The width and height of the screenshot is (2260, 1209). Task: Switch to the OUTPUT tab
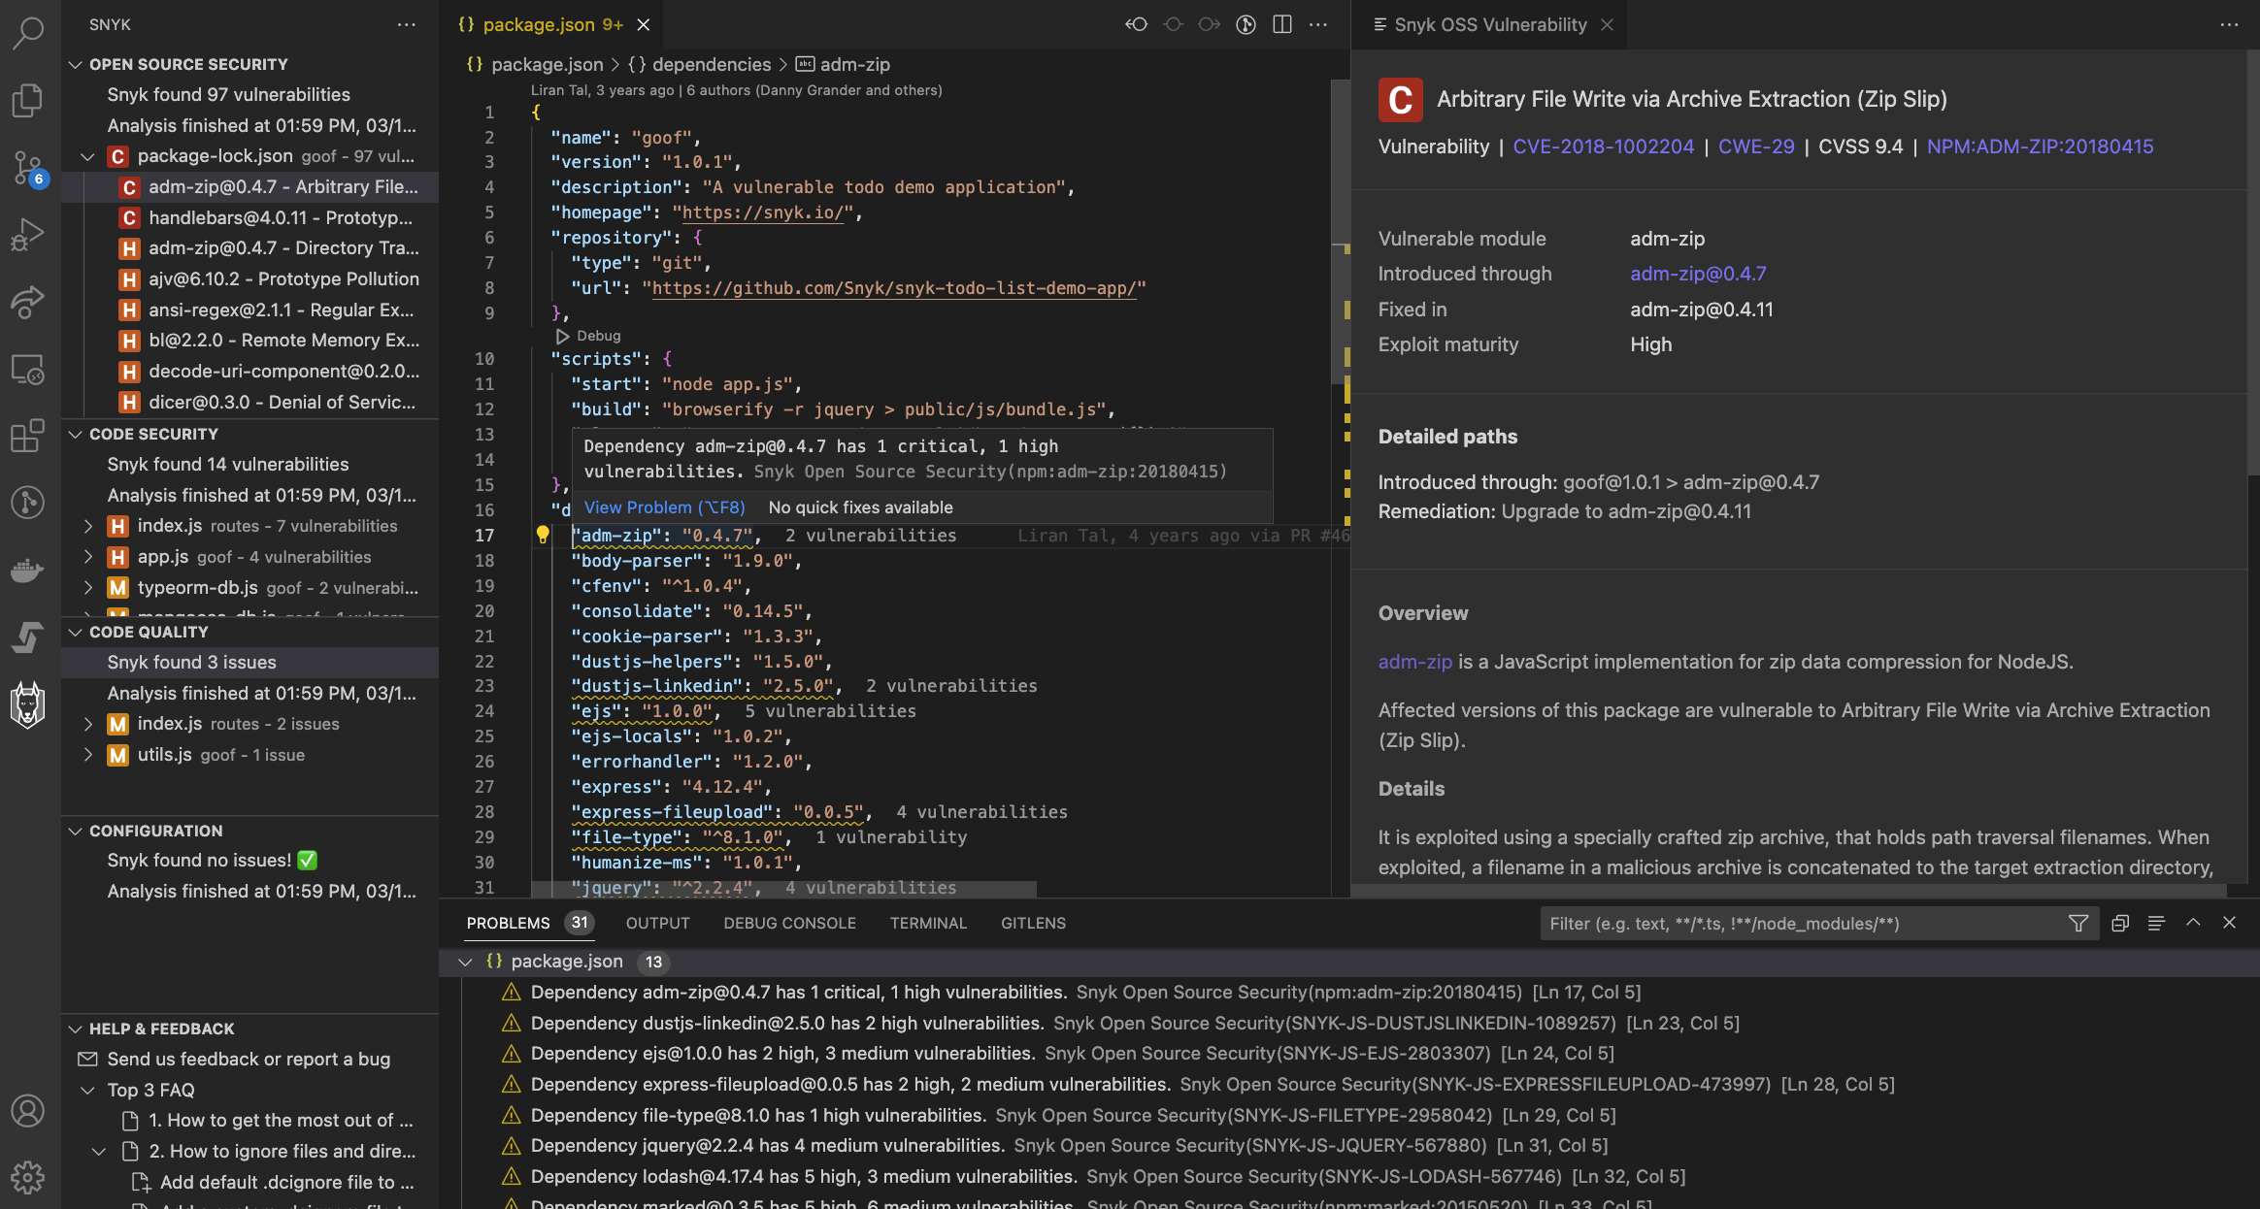click(x=657, y=923)
